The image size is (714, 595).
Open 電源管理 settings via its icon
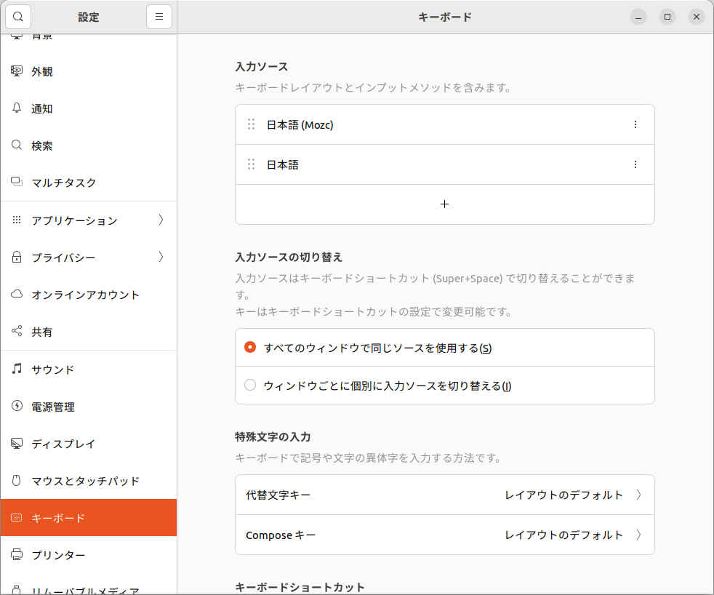17,407
